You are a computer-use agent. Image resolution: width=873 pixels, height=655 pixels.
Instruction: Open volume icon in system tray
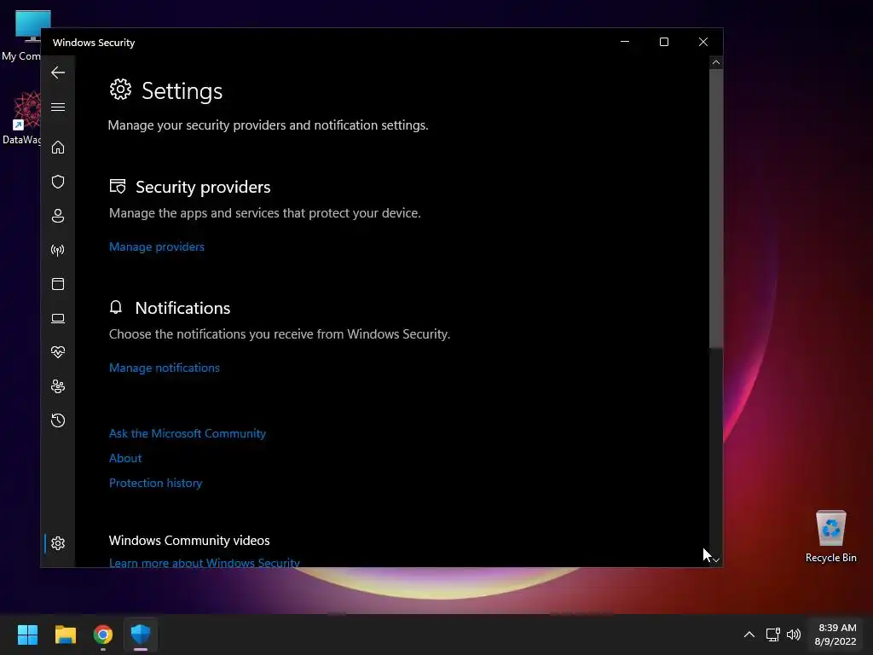coord(794,635)
